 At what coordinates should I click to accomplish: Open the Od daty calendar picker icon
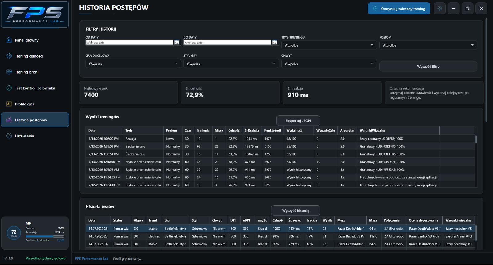pos(177,43)
